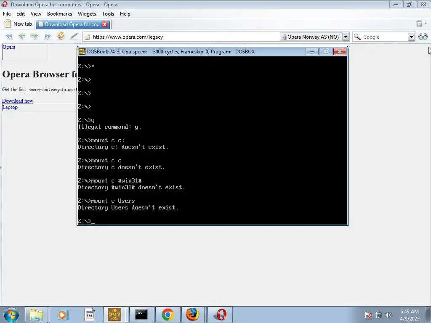Click the Laptop link
Viewport: 431px width, 323px height.
(10, 107)
